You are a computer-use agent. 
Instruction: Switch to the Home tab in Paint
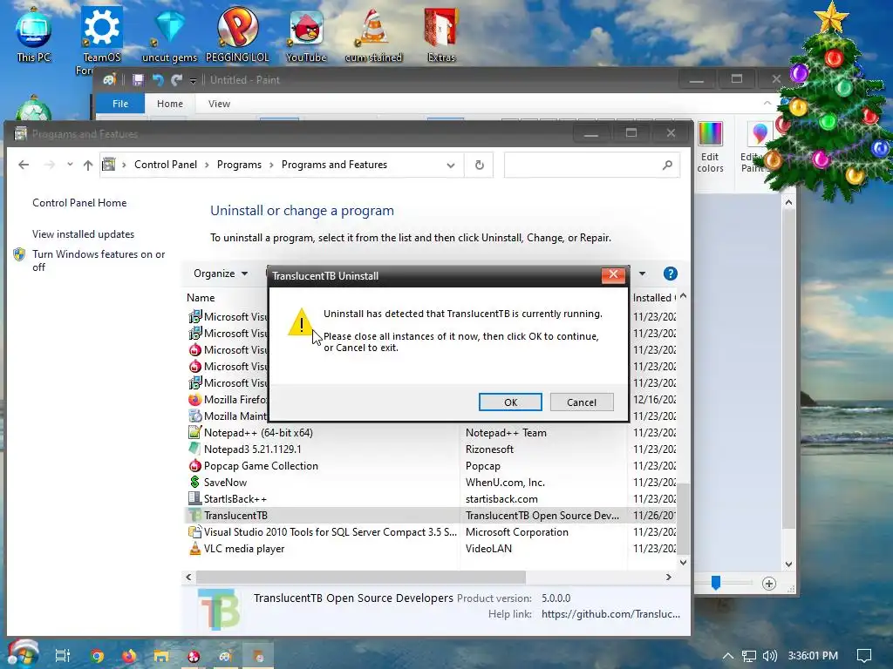170,104
